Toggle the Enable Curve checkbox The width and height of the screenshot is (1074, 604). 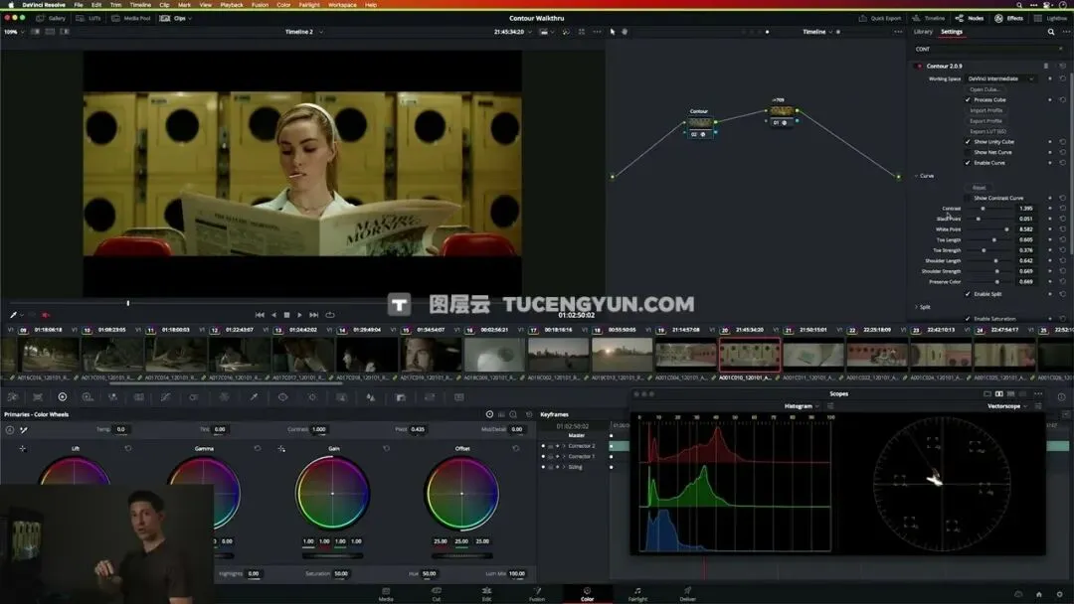968,163
